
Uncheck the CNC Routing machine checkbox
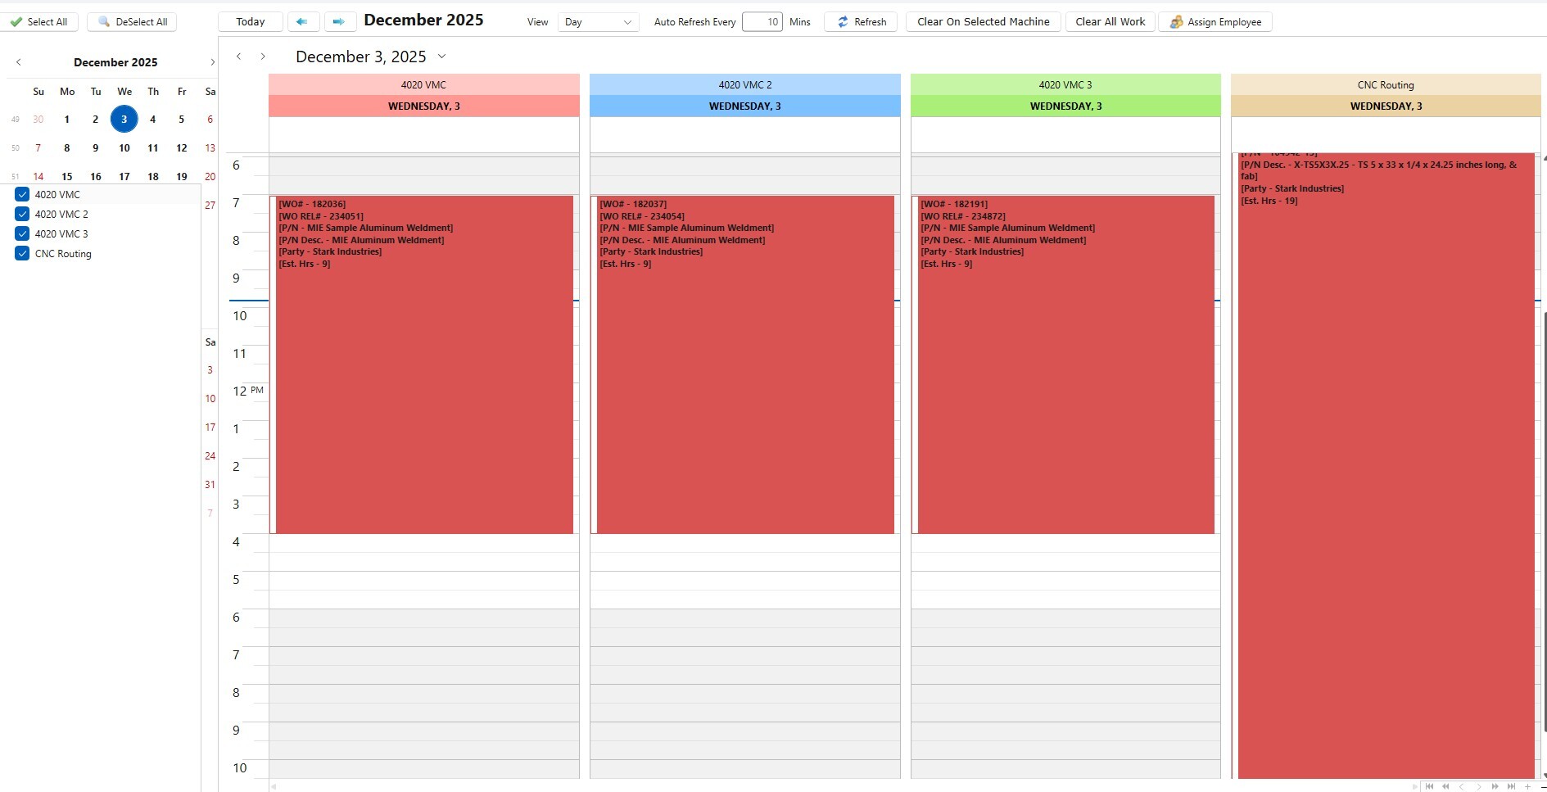[21, 253]
